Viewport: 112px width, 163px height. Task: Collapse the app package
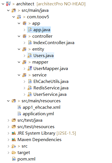[x=19, y=23]
